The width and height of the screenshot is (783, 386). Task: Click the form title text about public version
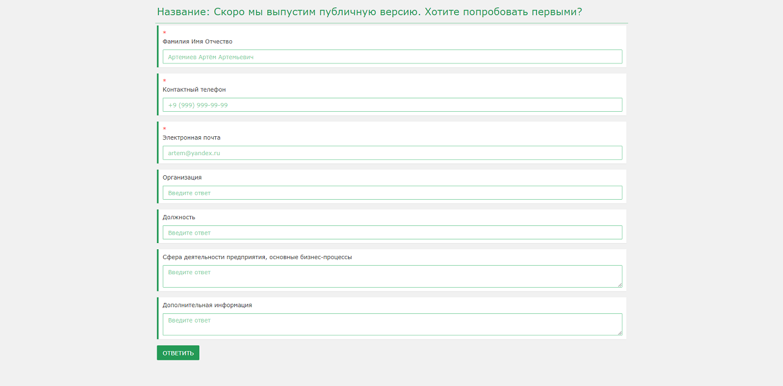pos(368,11)
